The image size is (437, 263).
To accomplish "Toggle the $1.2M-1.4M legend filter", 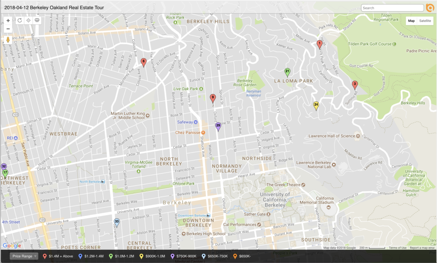I will click(91, 256).
